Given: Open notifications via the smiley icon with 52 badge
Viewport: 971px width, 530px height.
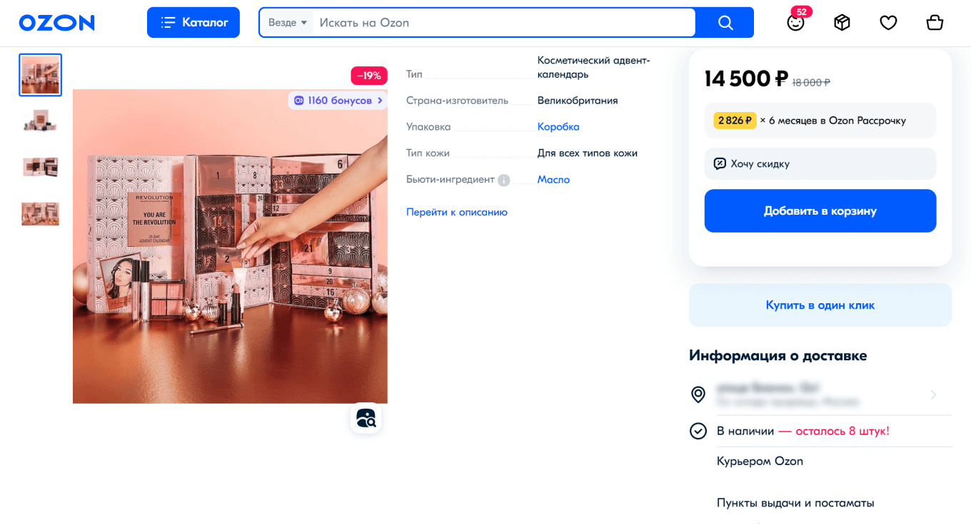Looking at the screenshot, I should pyautogui.click(x=795, y=22).
